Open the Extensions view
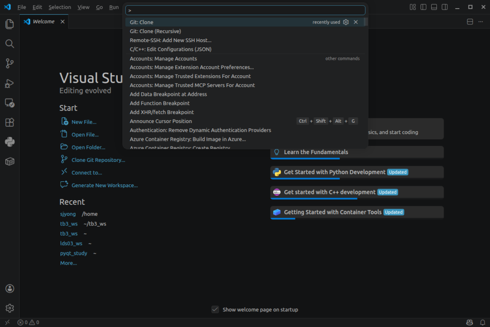 (10, 122)
